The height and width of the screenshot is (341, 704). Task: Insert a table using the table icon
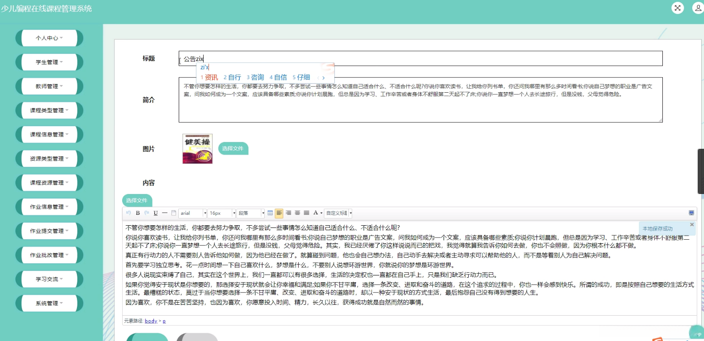(270, 213)
